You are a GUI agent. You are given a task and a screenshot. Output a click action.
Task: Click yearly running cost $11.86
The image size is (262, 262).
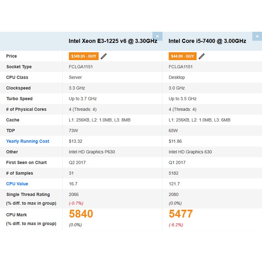click(x=175, y=141)
